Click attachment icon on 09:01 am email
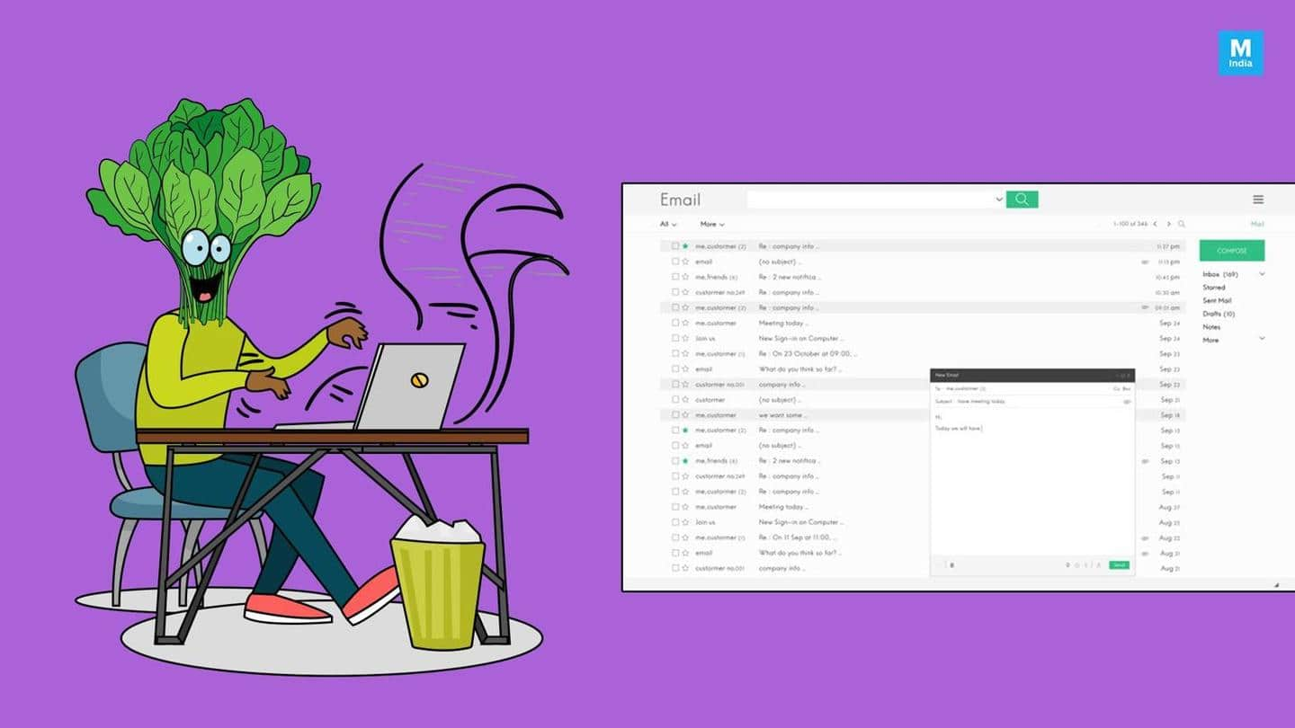 coord(1145,307)
